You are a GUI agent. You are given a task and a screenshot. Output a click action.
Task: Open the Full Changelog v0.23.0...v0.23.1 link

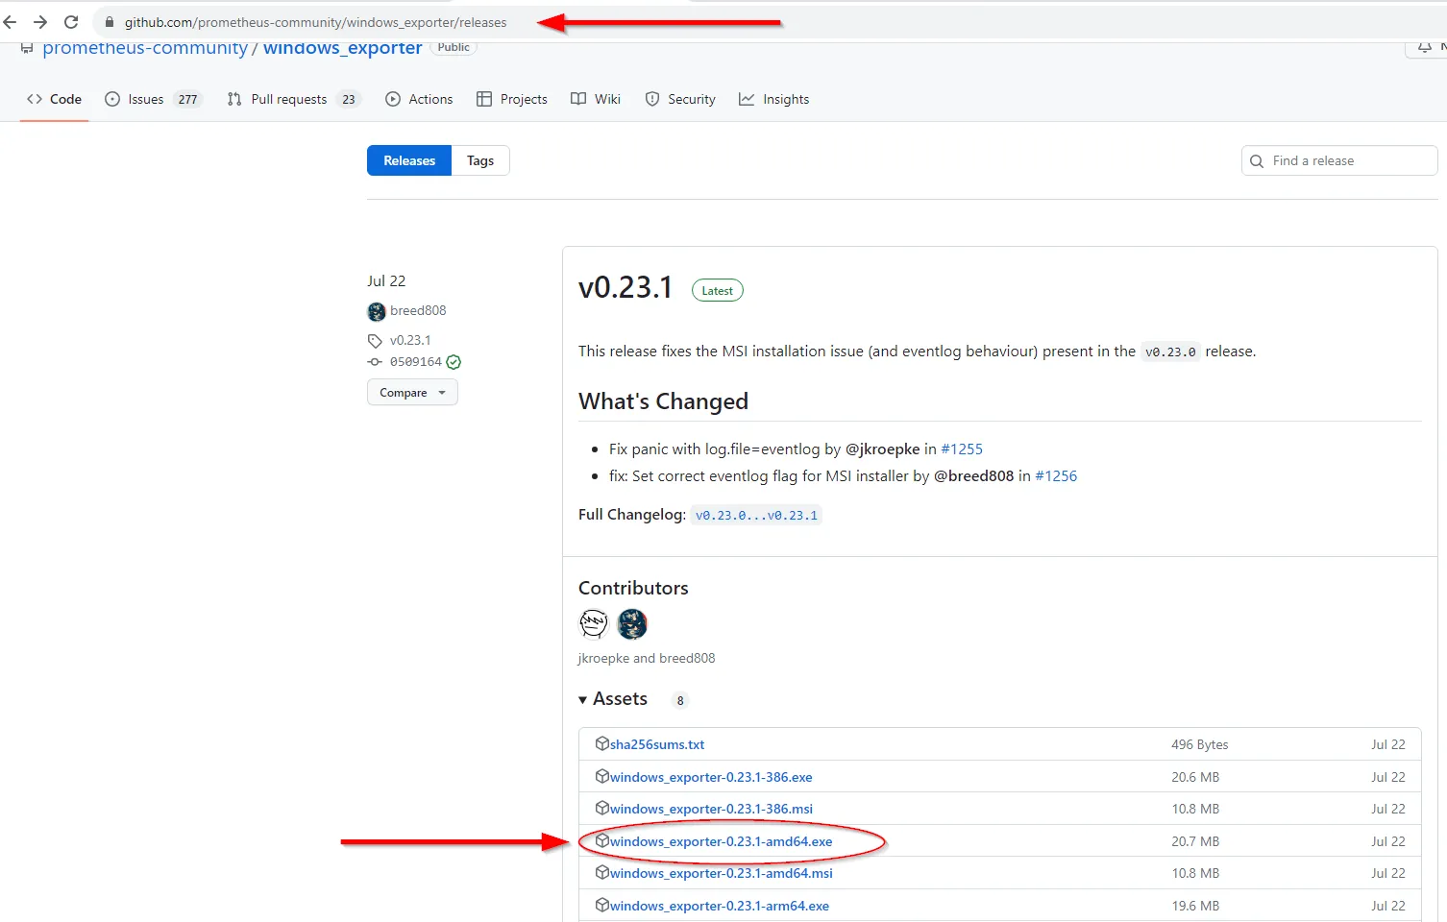click(756, 515)
